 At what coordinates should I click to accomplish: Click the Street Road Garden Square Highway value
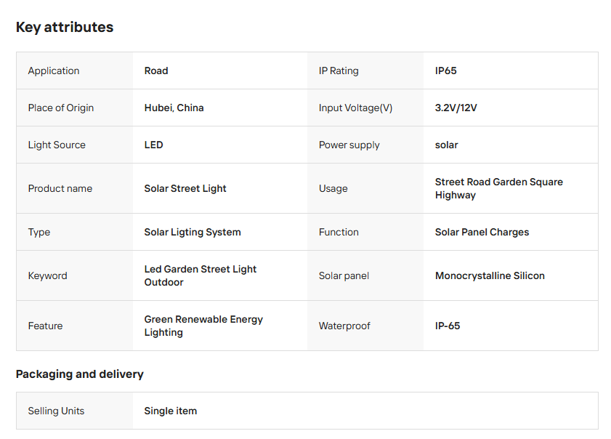pyautogui.click(x=499, y=188)
